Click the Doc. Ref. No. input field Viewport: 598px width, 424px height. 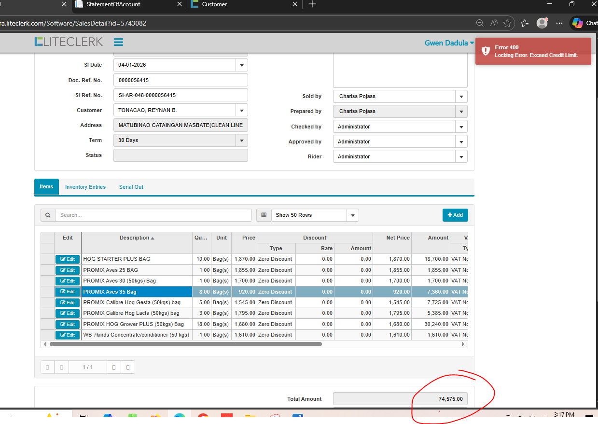pos(180,80)
